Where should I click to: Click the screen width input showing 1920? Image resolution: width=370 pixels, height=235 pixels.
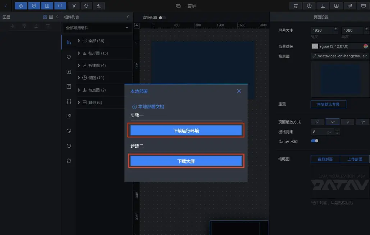(323, 30)
